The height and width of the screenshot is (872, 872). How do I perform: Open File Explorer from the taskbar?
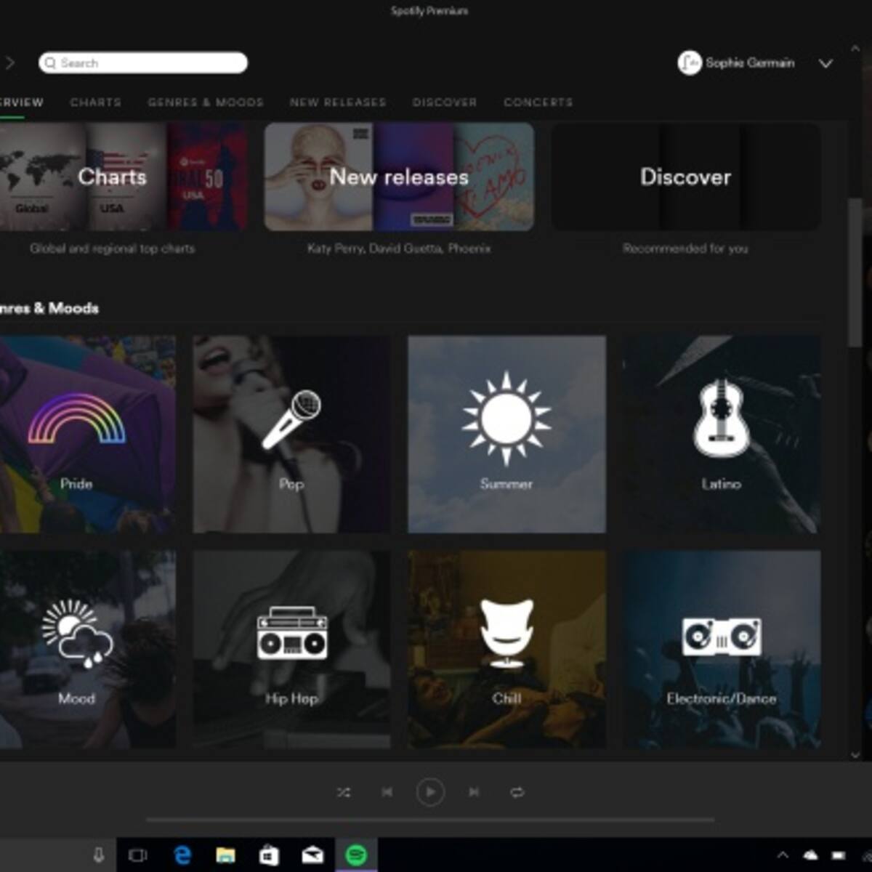point(226,855)
